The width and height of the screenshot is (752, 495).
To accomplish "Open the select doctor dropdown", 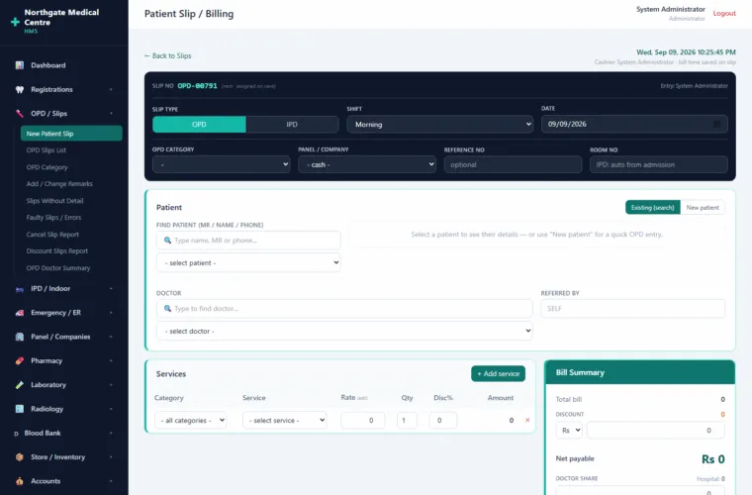I will point(344,331).
